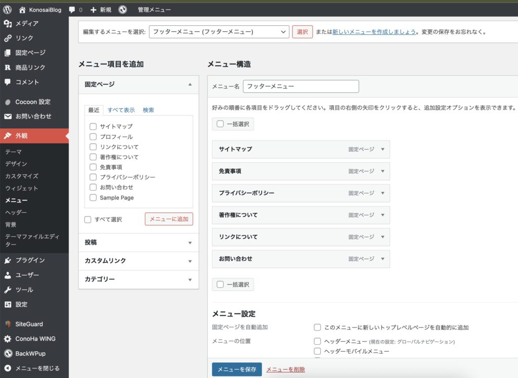The height and width of the screenshot is (378, 518).
Task: Click the メニューを保存 button
Action: [237, 369]
